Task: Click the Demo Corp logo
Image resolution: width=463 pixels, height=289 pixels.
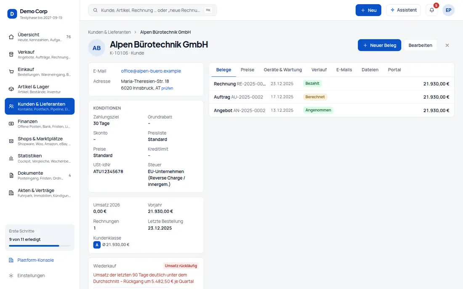Action: click(12, 13)
